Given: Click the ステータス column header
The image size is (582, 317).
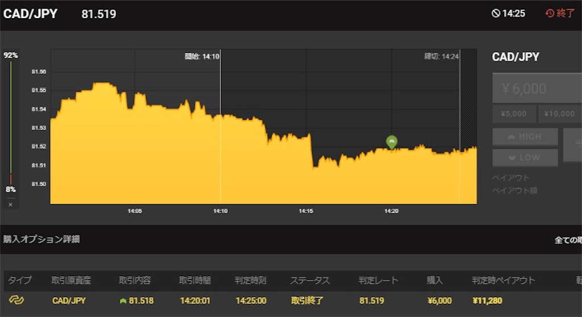Looking at the screenshot, I should click(310, 280).
